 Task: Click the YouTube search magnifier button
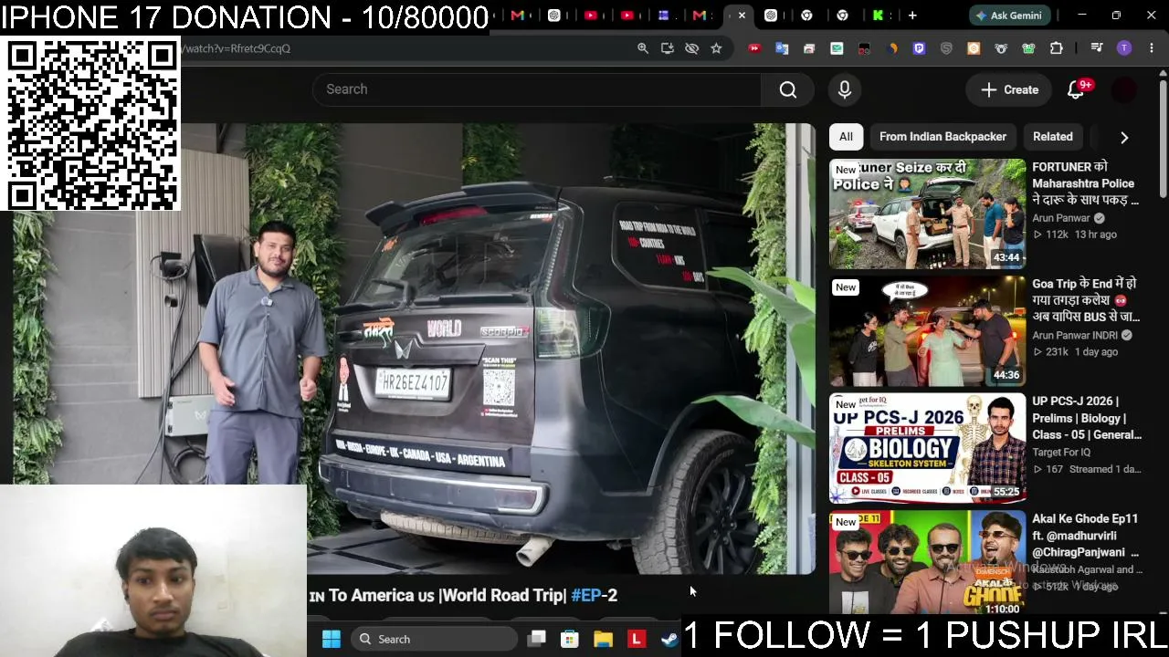tap(787, 89)
